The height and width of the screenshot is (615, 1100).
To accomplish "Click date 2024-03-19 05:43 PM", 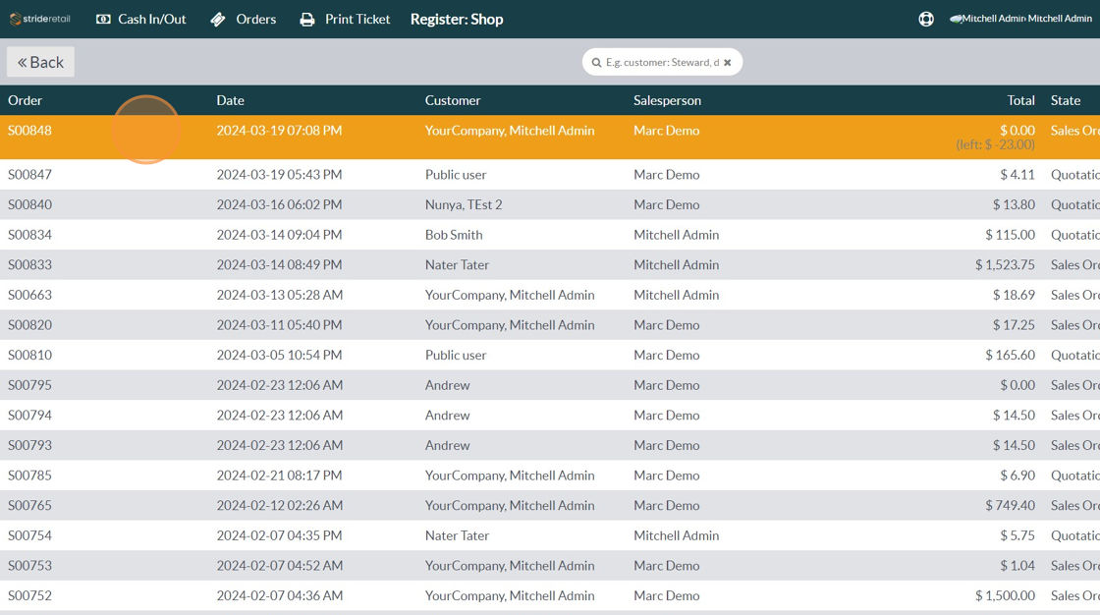I will 279,174.
